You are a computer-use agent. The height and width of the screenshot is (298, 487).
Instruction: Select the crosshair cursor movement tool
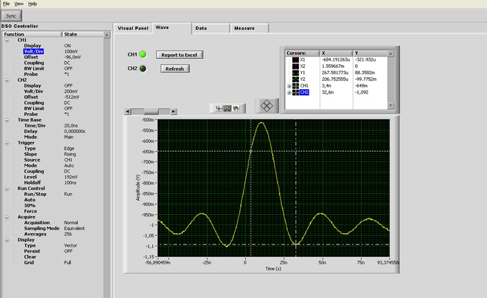(219, 109)
